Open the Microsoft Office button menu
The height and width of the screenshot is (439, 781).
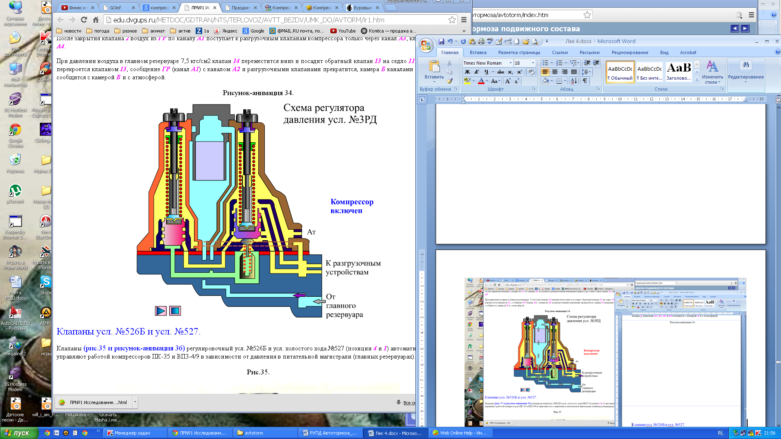(x=425, y=45)
